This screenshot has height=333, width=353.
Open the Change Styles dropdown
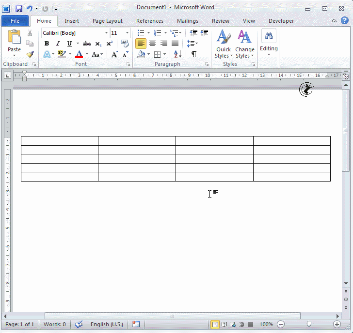[245, 45]
